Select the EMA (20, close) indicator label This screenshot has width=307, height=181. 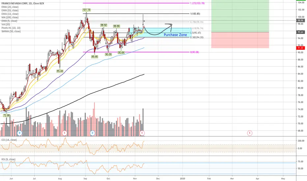pyautogui.click(x=10, y=7)
